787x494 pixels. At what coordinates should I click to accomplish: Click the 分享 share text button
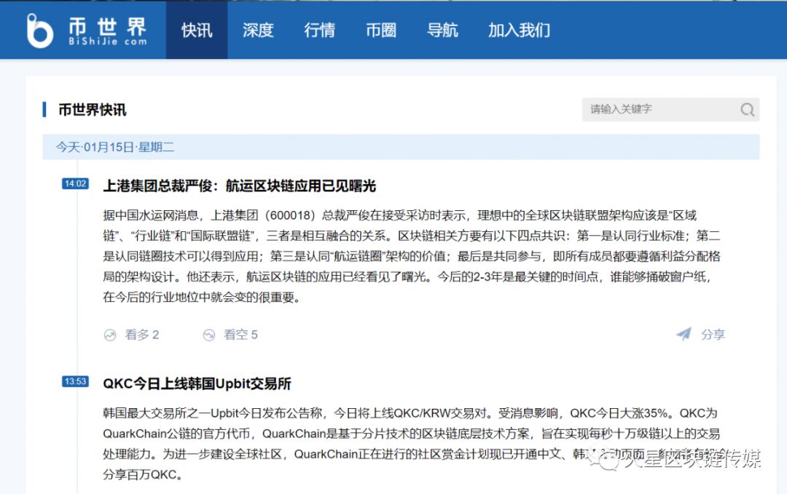(713, 334)
